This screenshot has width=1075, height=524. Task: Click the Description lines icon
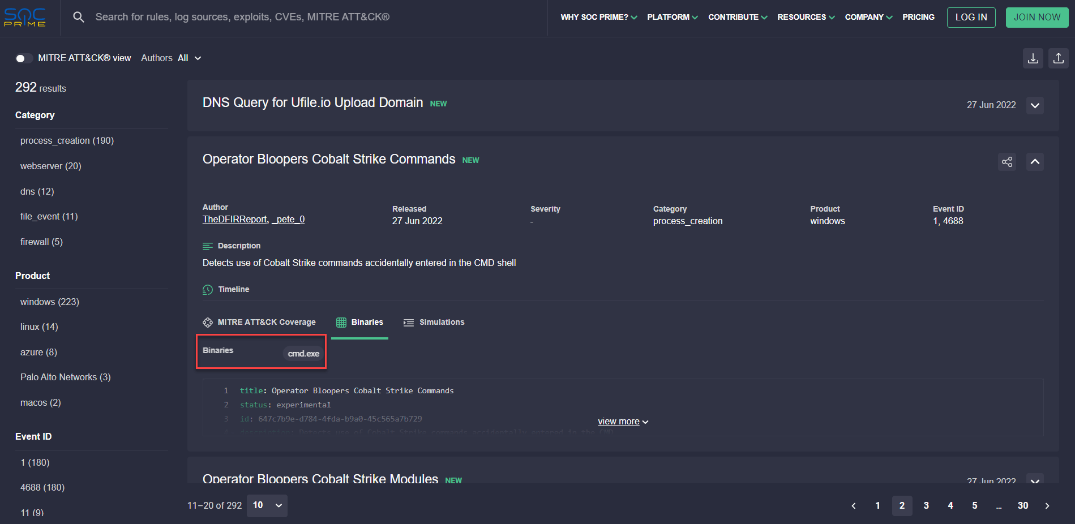tap(208, 246)
